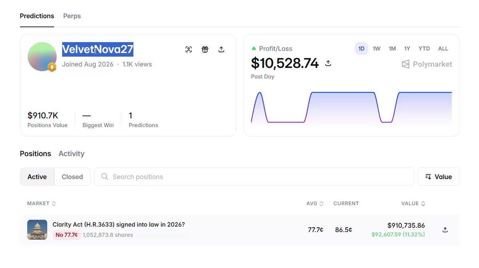Share the VelvetNova27 profile via upload icon
Screen dimensions: 479x268
[221, 49]
